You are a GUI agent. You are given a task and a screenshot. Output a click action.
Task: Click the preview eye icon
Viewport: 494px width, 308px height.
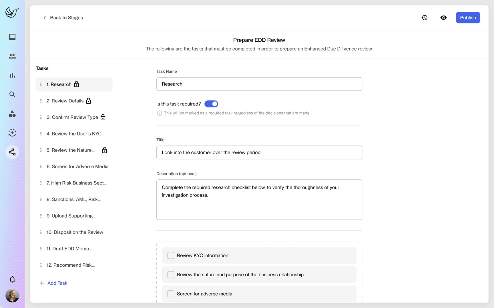coord(443,18)
